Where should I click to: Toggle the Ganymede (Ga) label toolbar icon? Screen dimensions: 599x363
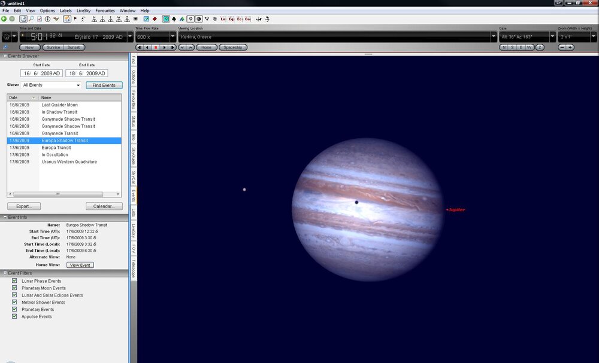pos(249,19)
